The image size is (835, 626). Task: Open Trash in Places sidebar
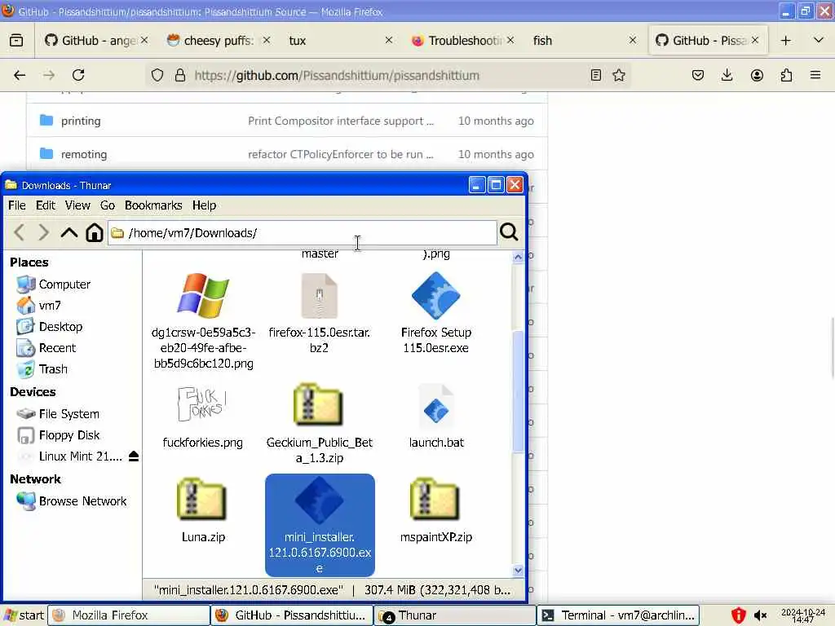click(x=42, y=369)
